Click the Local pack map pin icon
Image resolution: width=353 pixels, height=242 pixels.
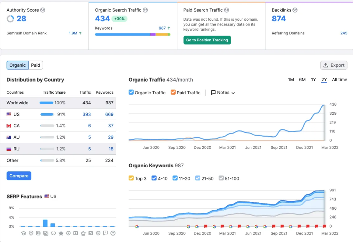point(31,233)
